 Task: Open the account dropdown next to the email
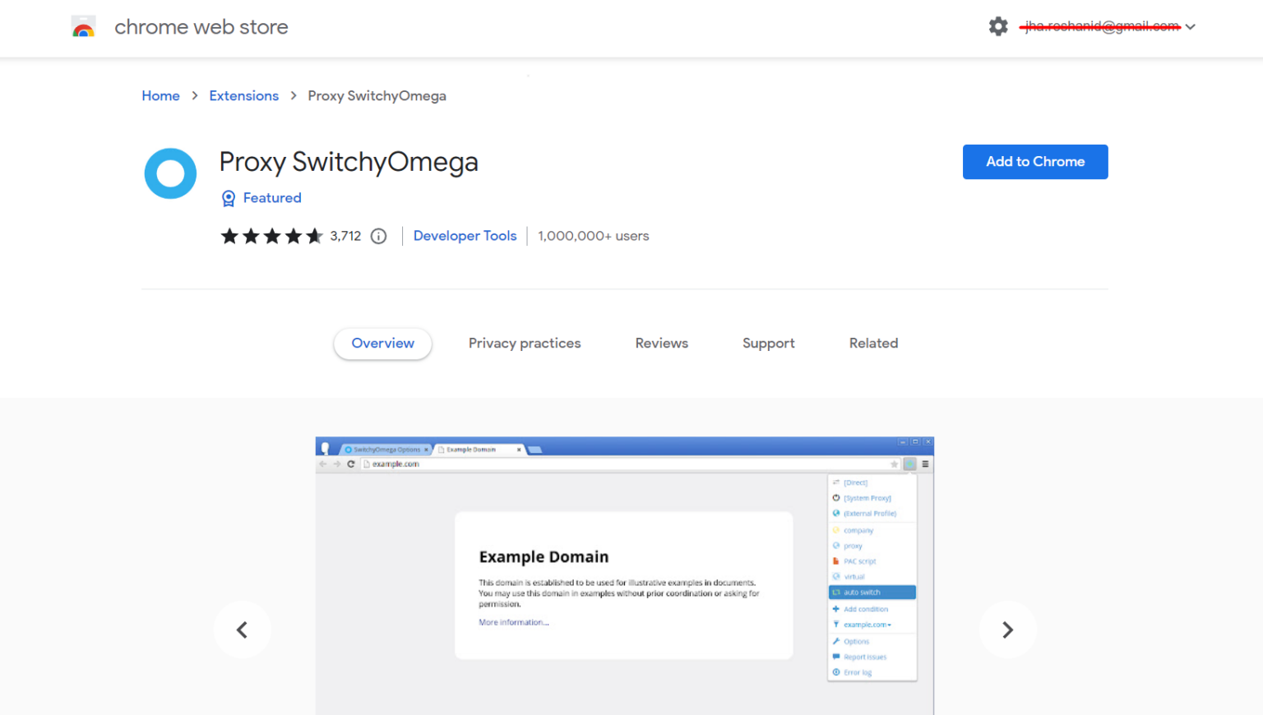pyautogui.click(x=1192, y=25)
